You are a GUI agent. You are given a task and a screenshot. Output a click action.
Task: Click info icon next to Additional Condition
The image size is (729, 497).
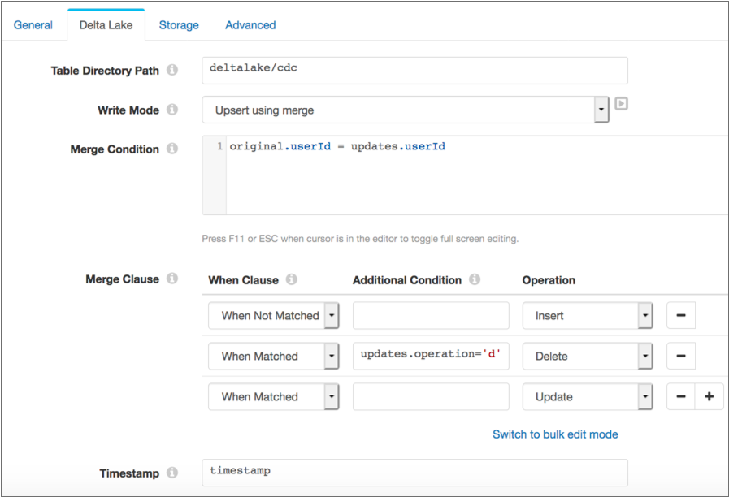[475, 279]
